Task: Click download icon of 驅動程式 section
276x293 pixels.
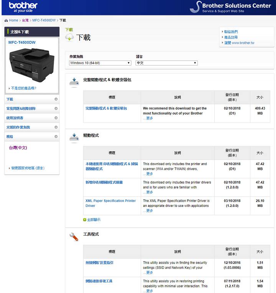Action: [74, 138]
